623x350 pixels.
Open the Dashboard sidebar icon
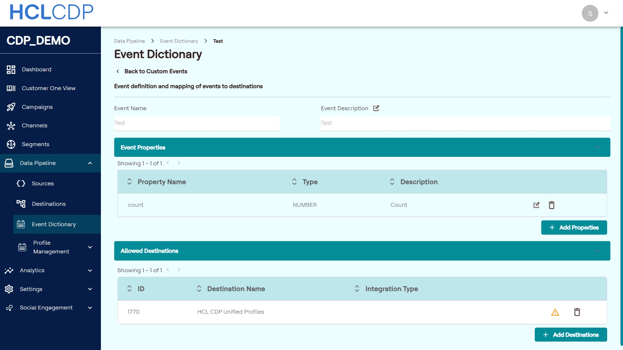click(11, 69)
